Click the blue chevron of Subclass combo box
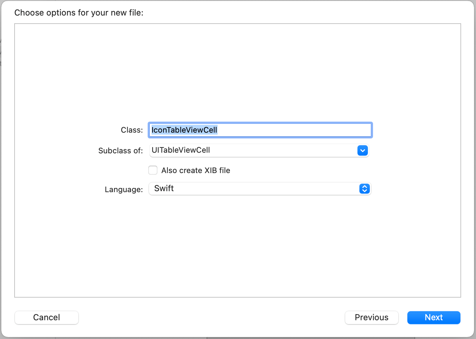The image size is (476, 339). [x=363, y=150]
